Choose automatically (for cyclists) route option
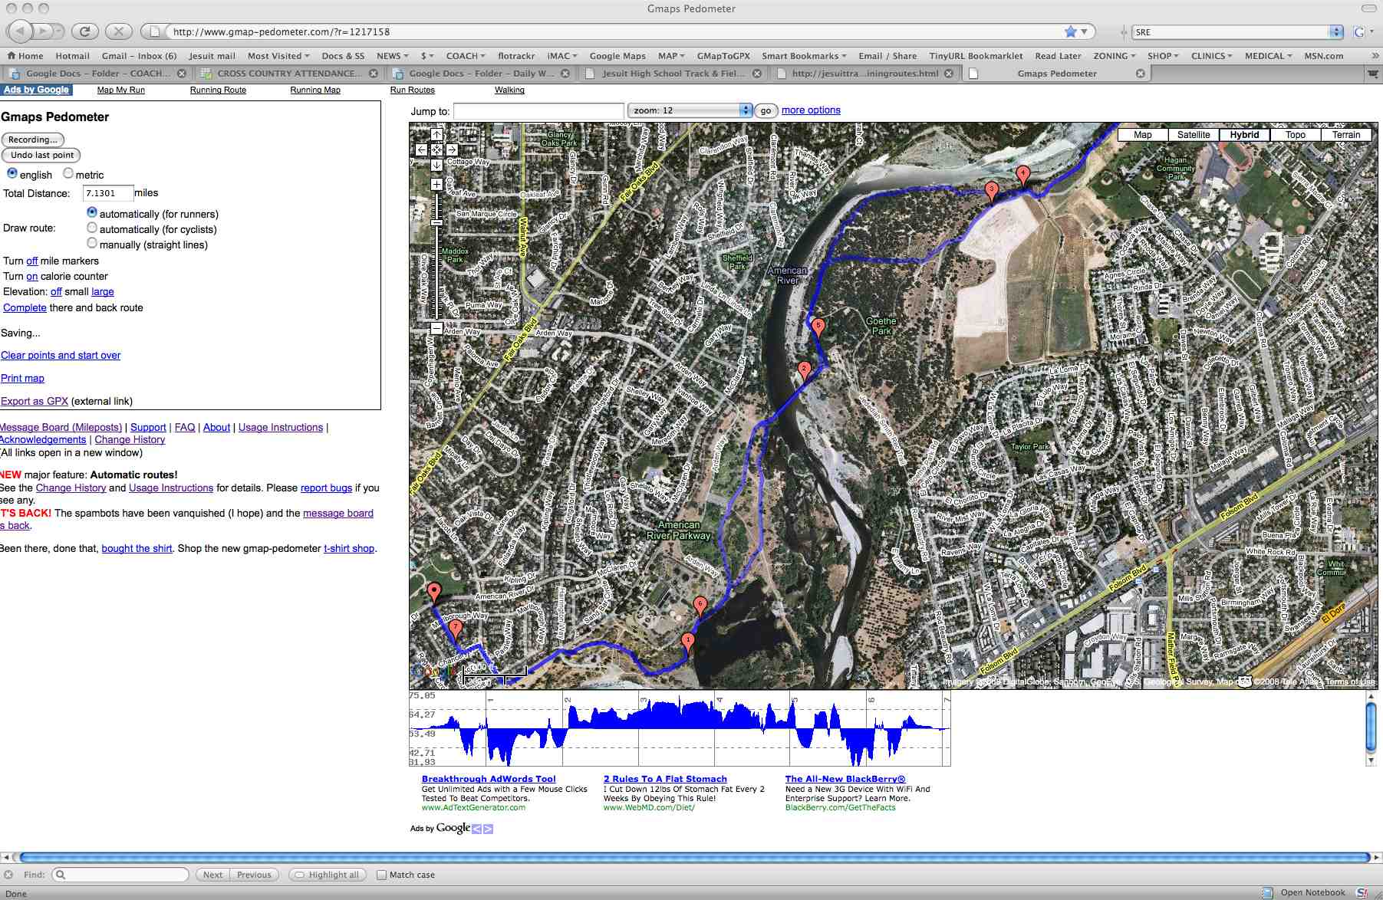 point(92,228)
